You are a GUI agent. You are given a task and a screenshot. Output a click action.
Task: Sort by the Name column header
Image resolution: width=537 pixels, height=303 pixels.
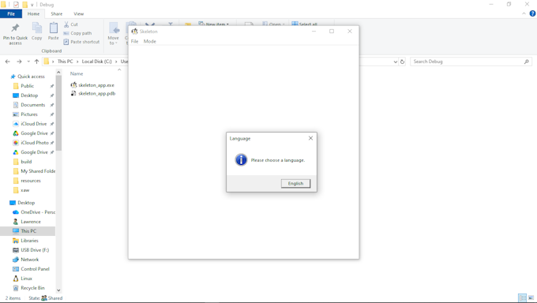point(77,73)
